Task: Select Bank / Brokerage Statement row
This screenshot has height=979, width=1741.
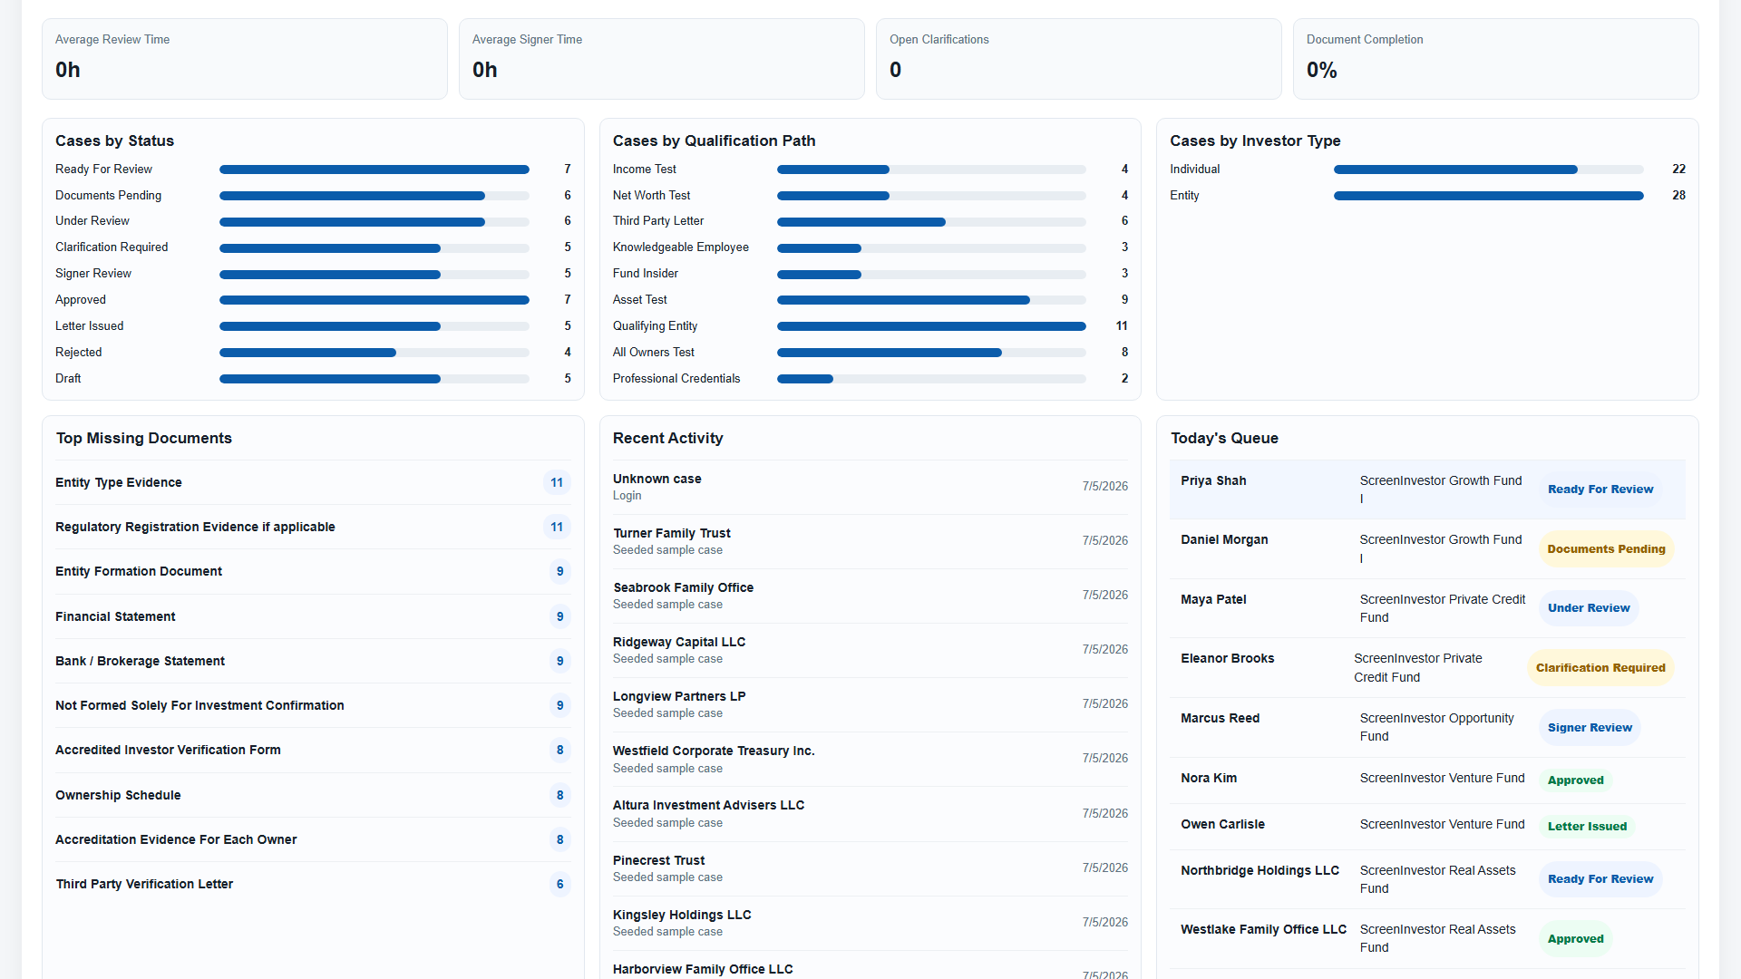Action: pos(313,662)
